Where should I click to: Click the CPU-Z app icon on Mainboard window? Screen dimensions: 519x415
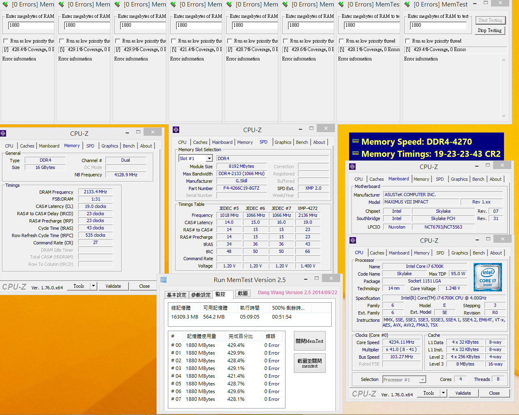click(x=352, y=166)
